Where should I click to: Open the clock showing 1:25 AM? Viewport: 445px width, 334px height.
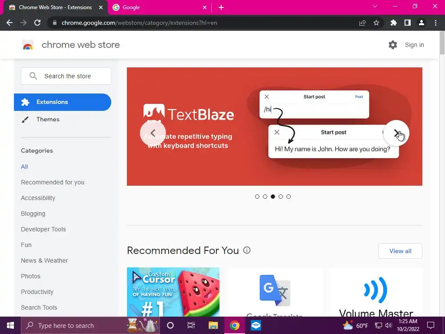tap(408, 325)
